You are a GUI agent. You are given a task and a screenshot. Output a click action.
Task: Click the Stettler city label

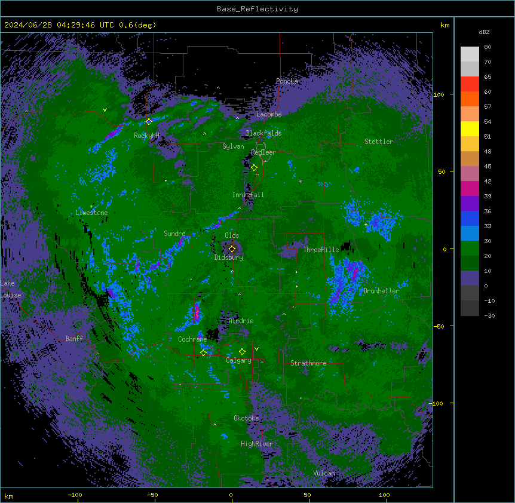[379, 142]
